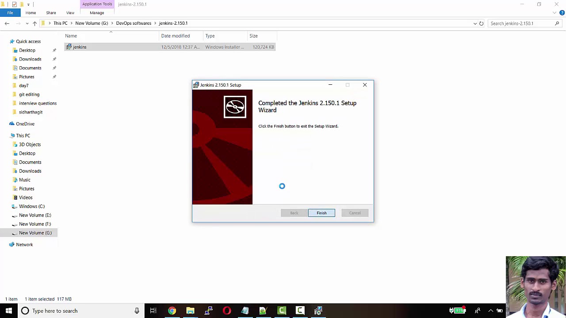The width and height of the screenshot is (566, 318).
Task: Click jenkins-2.150.1 in address breadcrumb
Action: coord(173,23)
